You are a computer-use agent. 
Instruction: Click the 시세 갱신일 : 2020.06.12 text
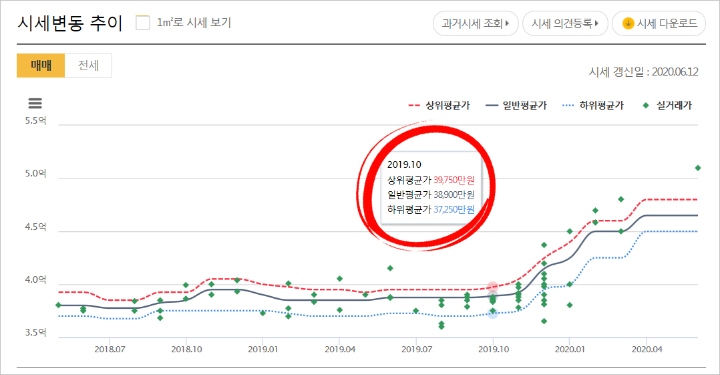[x=644, y=72]
